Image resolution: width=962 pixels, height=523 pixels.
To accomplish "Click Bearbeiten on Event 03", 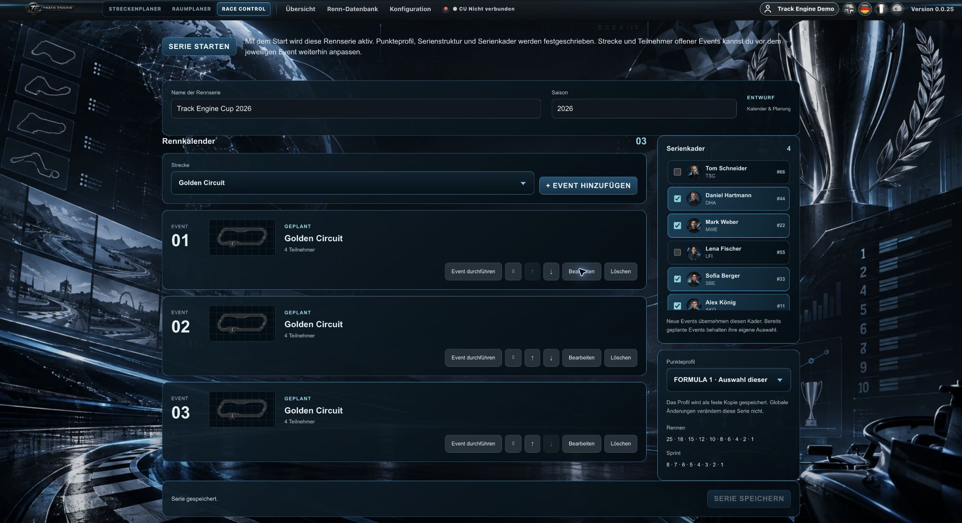I will [581, 444].
